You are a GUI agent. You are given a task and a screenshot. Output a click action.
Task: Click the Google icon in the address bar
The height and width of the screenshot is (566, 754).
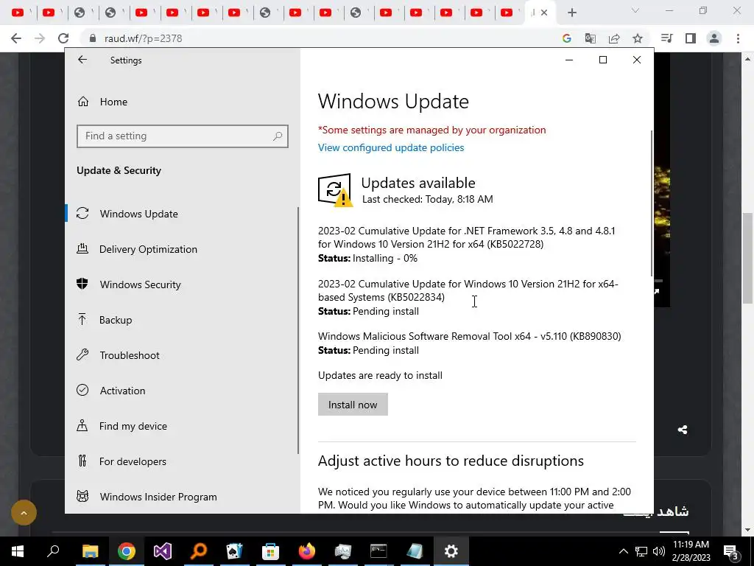567,38
